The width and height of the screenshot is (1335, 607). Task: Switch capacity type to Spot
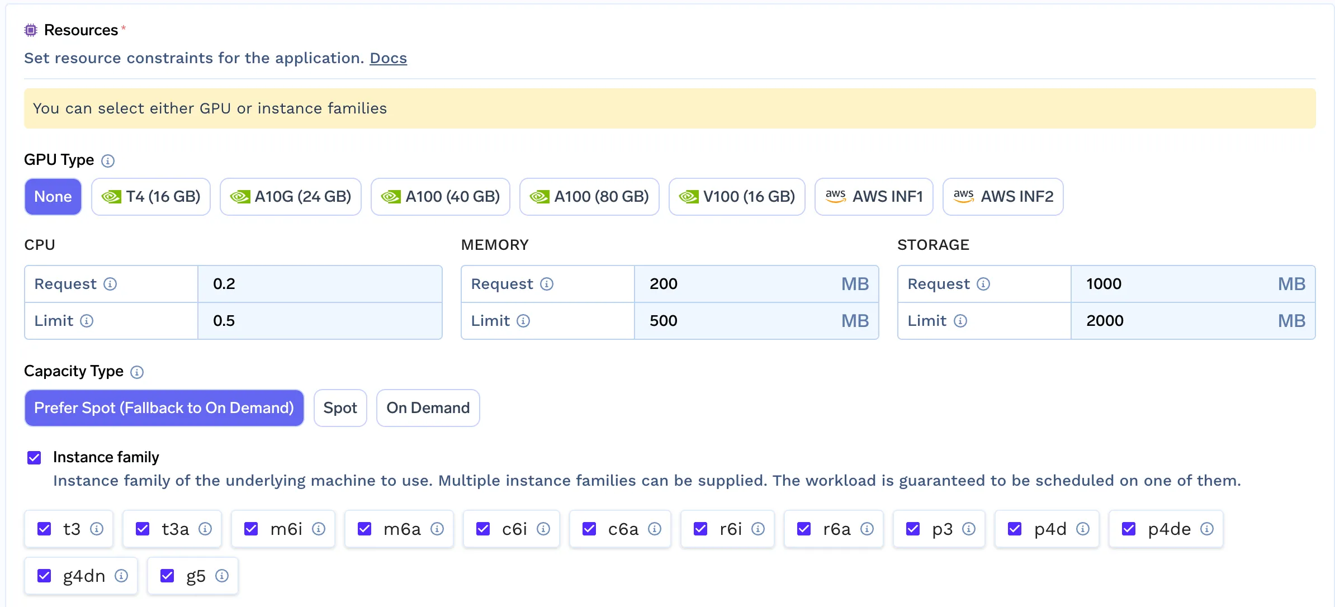coord(340,408)
